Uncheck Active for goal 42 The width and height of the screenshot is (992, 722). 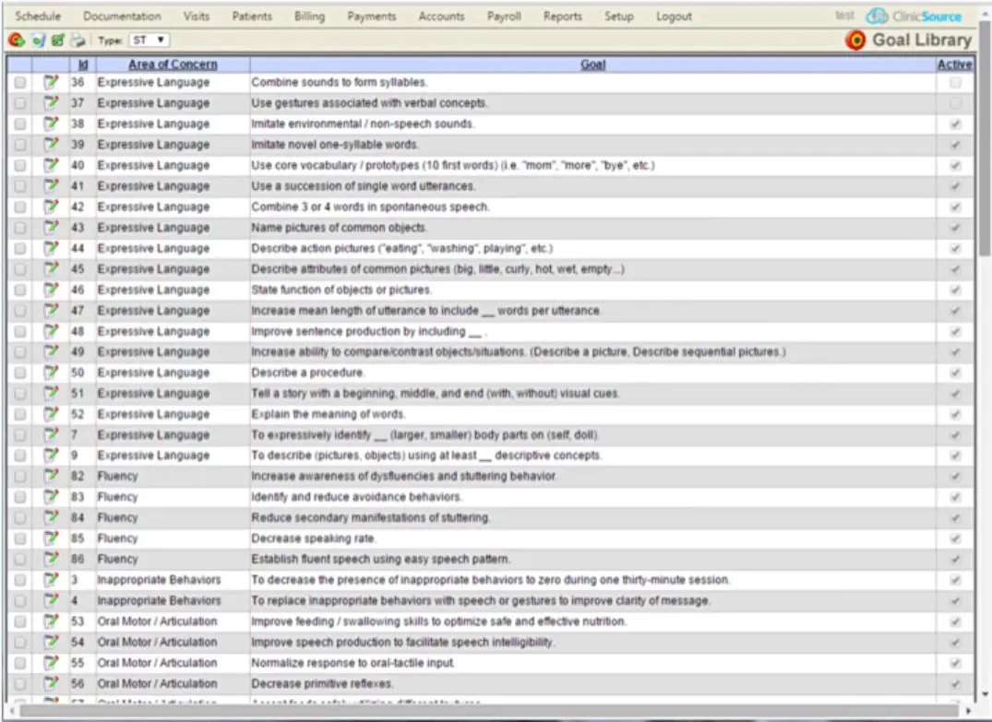956,207
